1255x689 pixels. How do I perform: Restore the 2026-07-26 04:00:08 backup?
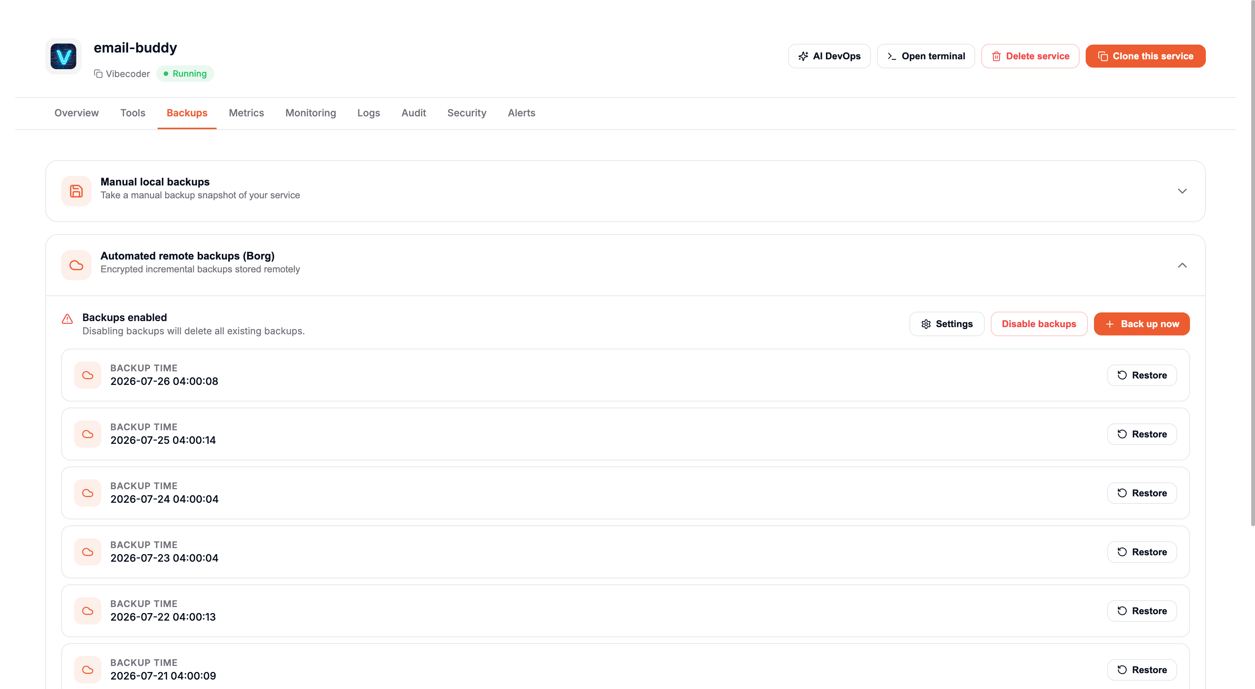tap(1142, 375)
